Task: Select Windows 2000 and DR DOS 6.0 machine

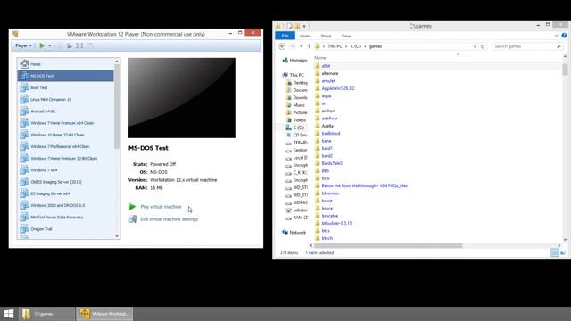Action: [65, 205]
